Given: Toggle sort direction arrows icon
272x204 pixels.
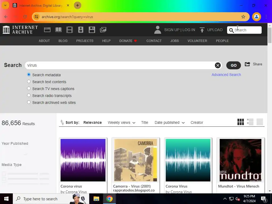Looking at the screenshot, I should click(62, 122).
